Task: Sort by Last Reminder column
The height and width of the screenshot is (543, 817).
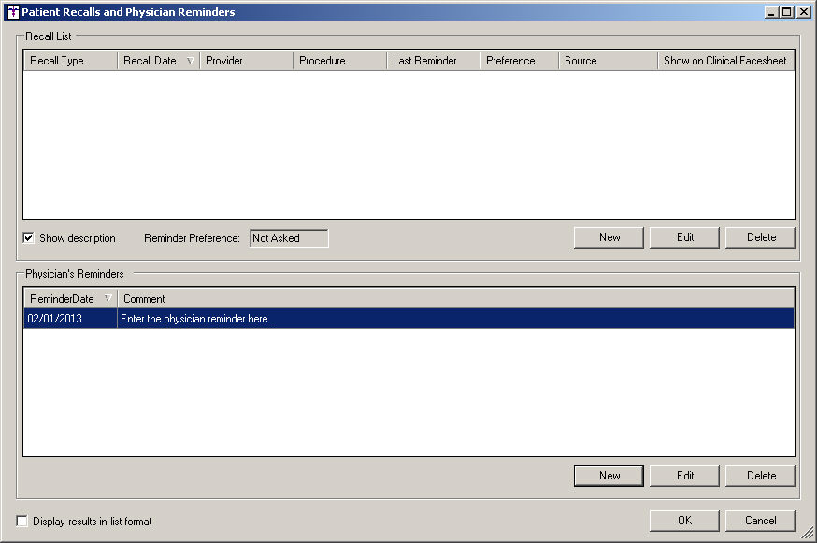Action: pyautogui.click(x=433, y=61)
